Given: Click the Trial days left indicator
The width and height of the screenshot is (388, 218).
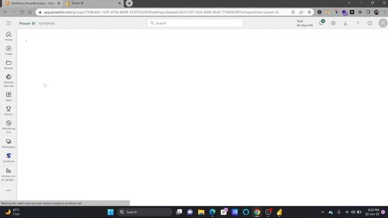Looking at the screenshot, I should click(304, 23).
